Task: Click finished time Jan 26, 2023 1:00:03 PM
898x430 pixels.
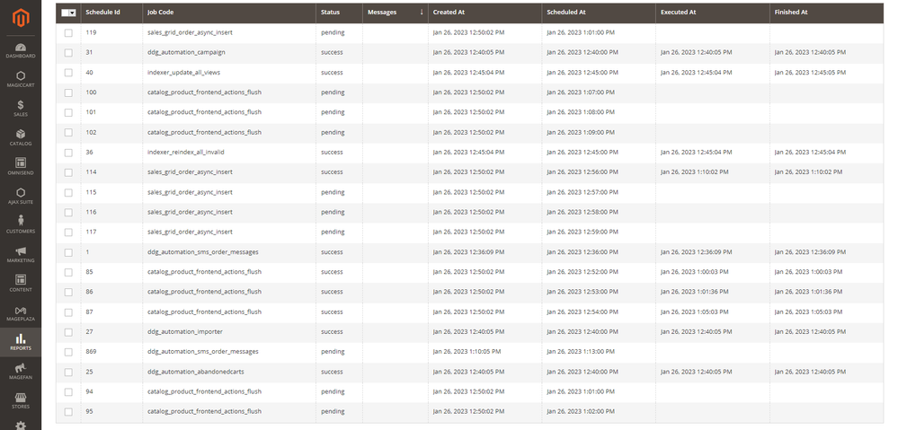Action: (x=809, y=272)
